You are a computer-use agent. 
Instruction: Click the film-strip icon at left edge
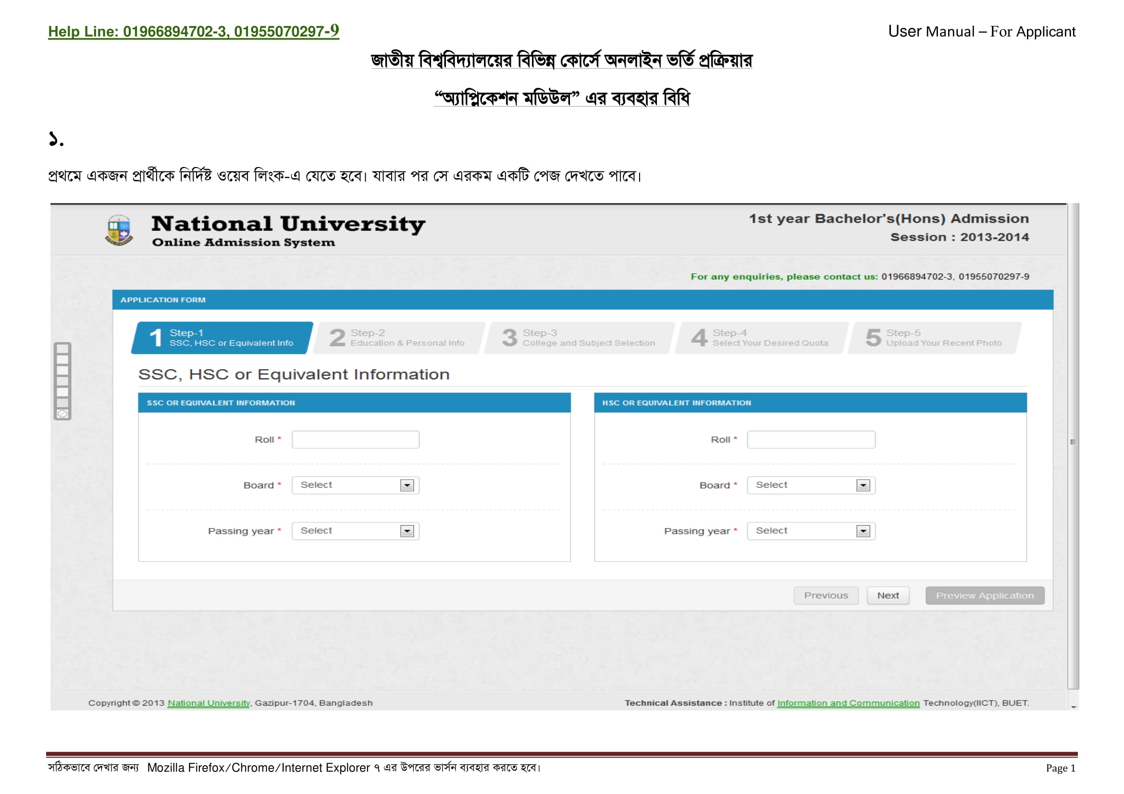point(62,381)
